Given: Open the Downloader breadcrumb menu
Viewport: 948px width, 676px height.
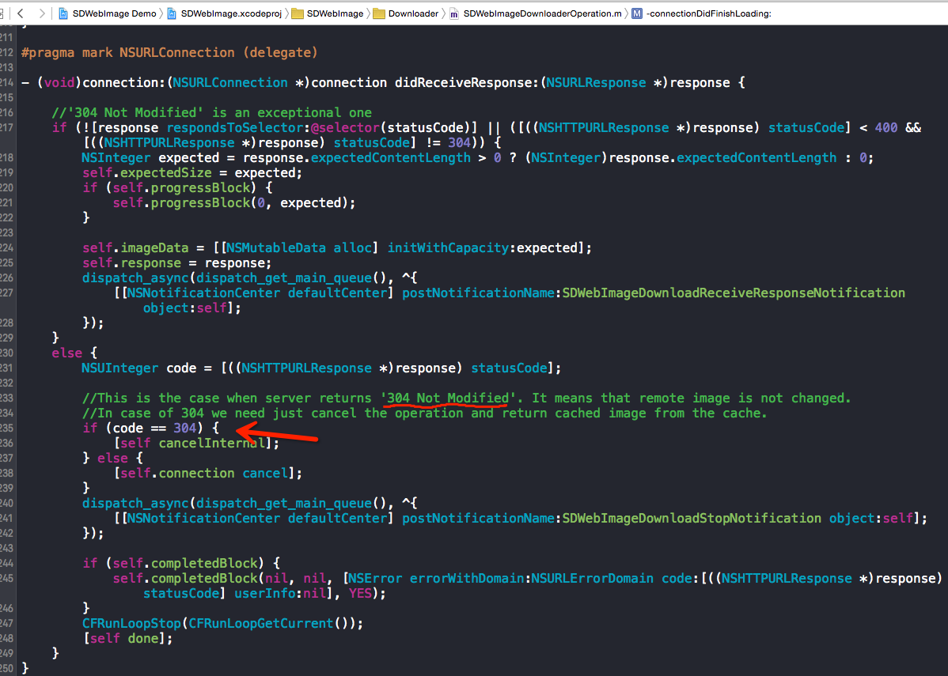Looking at the screenshot, I should tap(414, 13).
